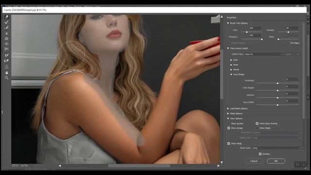Click the Jawline value field

pos(292,94)
